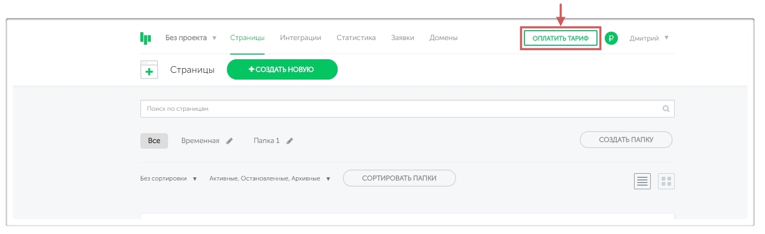Open the Домены tab
This screenshot has width=765, height=234.
(444, 37)
